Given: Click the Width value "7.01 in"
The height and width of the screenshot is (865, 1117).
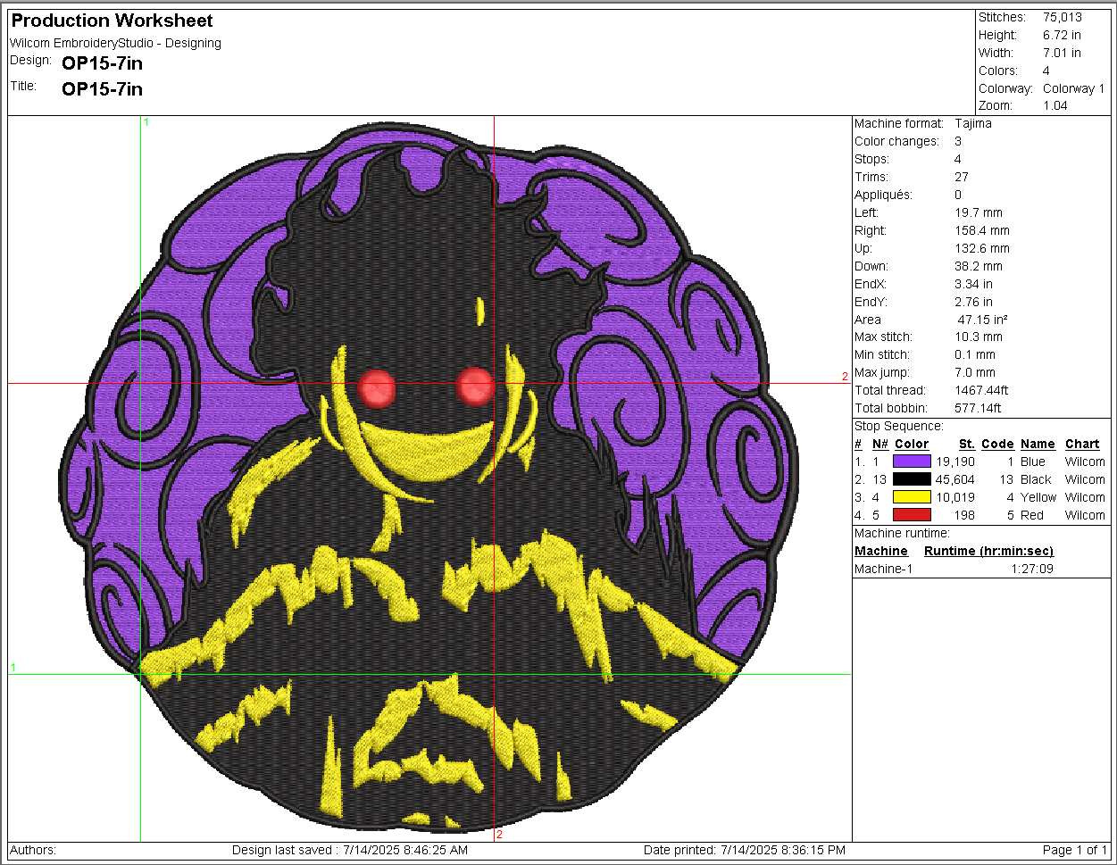Looking at the screenshot, I should [x=1062, y=53].
